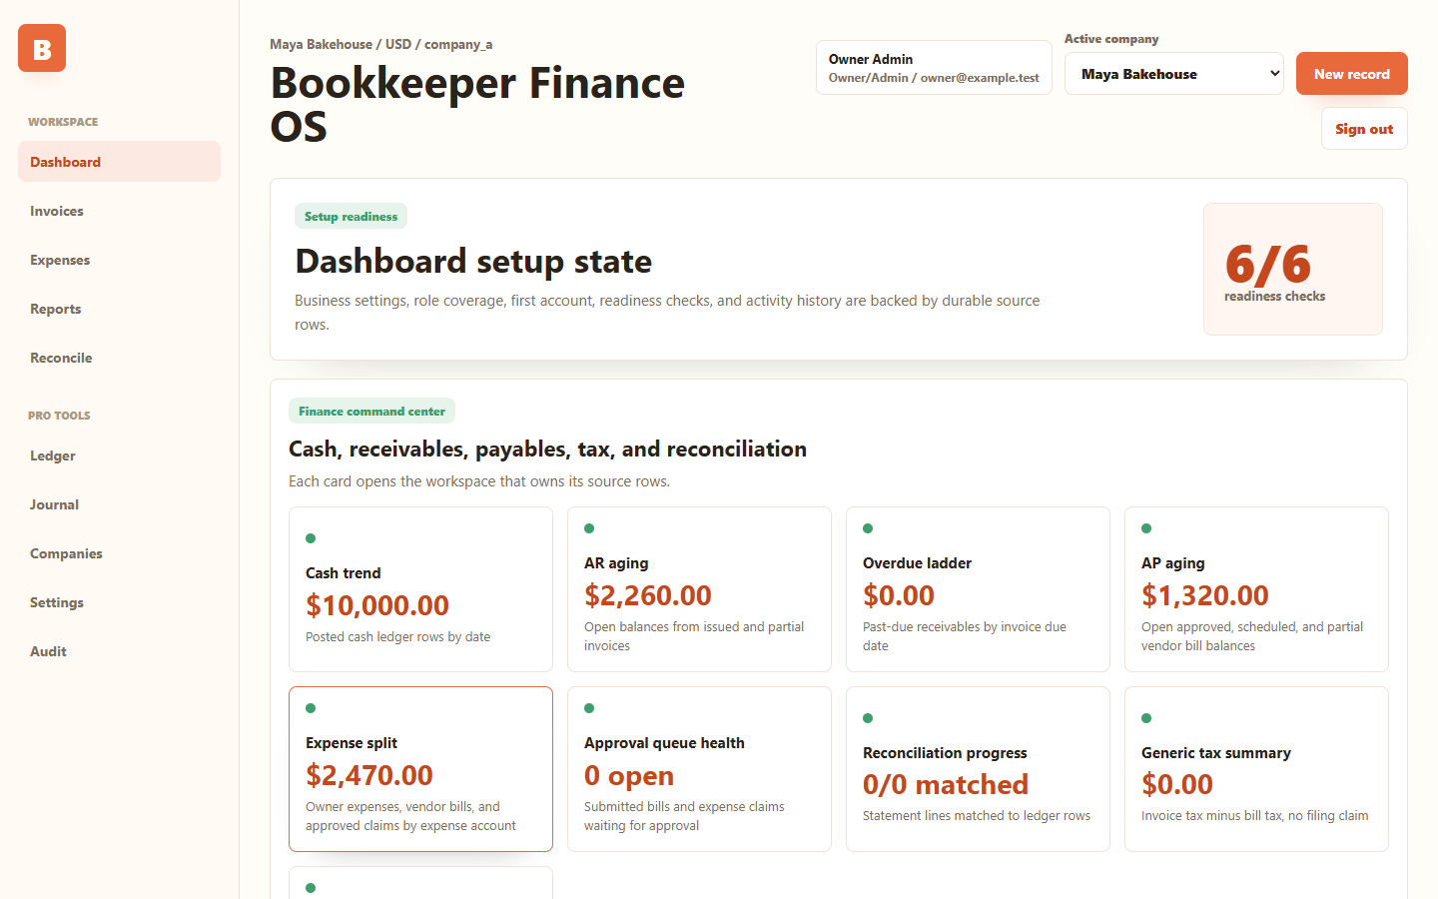Click the $10,000.00 cash value
Viewport: 1438px width, 899px height.
(377, 605)
